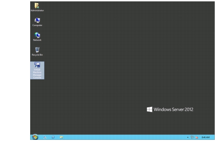The width and height of the screenshot is (215, 146).
Task: Select the Recycle Bin icon
Action: pos(37,51)
